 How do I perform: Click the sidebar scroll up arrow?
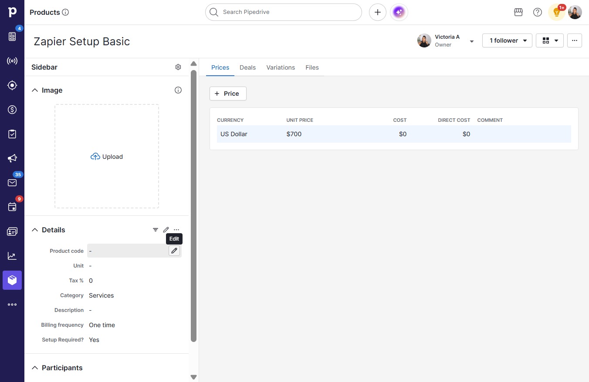click(194, 64)
